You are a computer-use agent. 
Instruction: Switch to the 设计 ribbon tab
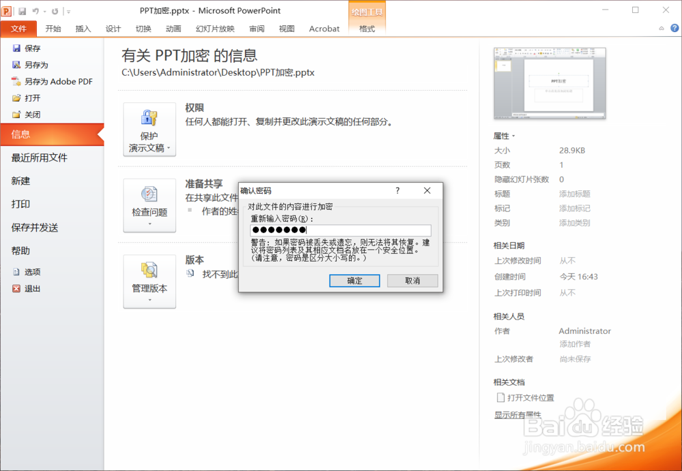pyautogui.click(x=113, y=29)
